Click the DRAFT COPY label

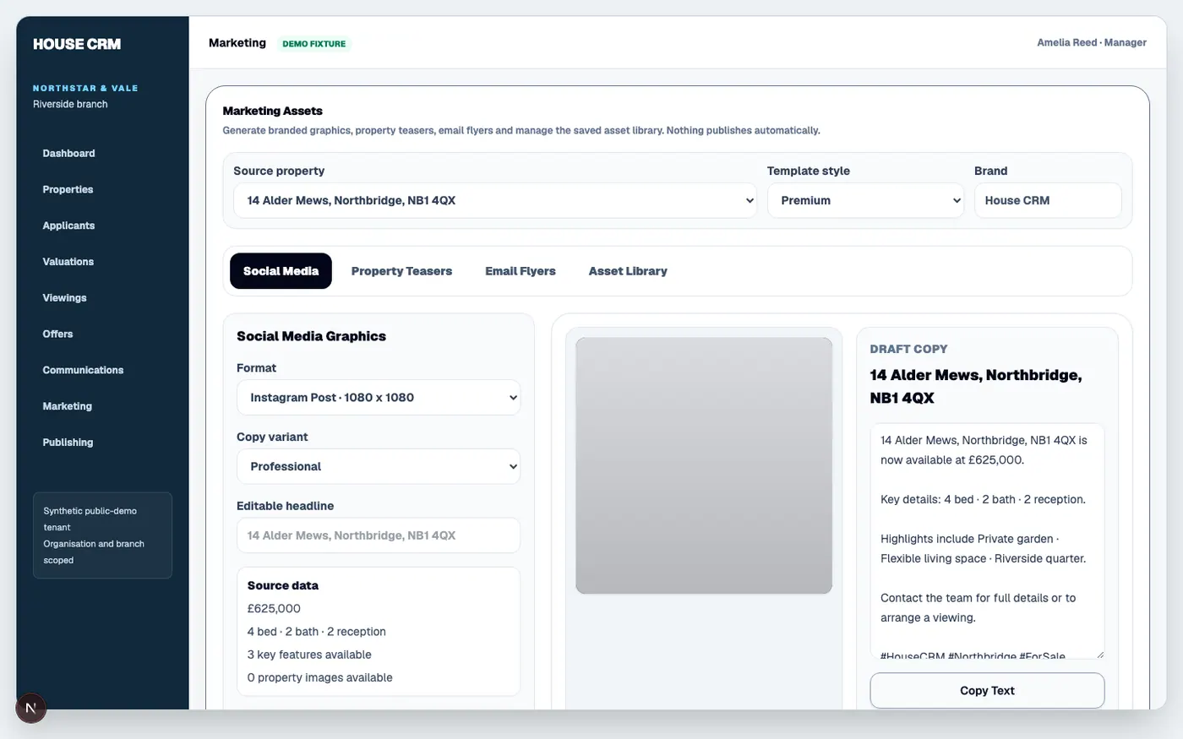[908, 349]
